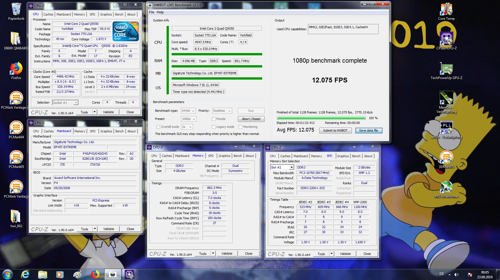500x280 pixels.
Task: Open Slot #2 memory slot dropdown
Action: click(x=282, y=167)
